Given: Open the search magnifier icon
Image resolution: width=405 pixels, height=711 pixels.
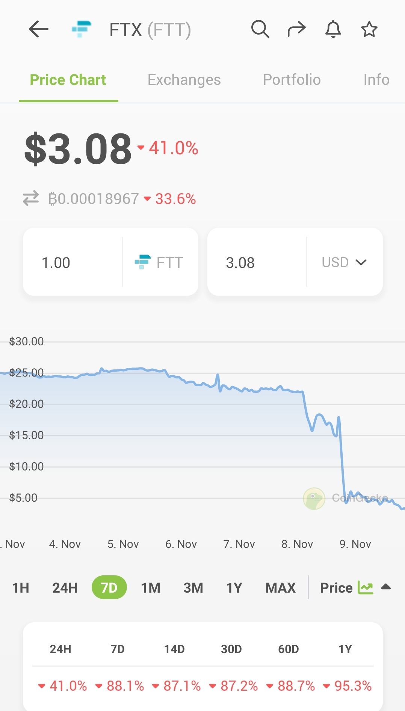Looking at the screenshot, I should 260,29.
